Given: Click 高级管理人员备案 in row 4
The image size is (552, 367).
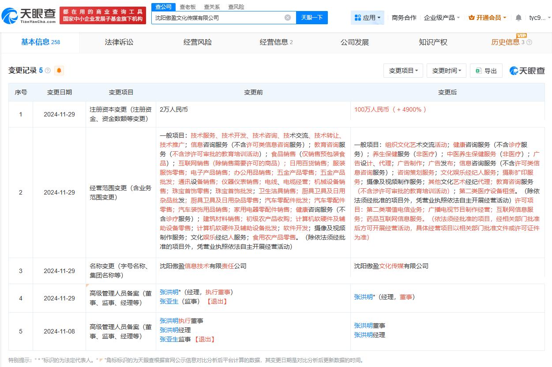Looking at the screenshot, I should (x=121, y=298).
